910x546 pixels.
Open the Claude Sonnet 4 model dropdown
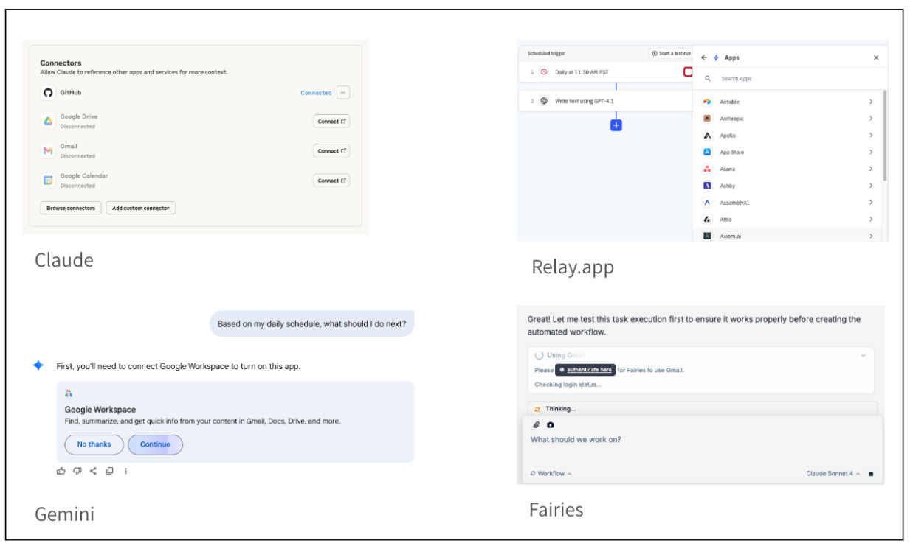[x=833, y=473]
